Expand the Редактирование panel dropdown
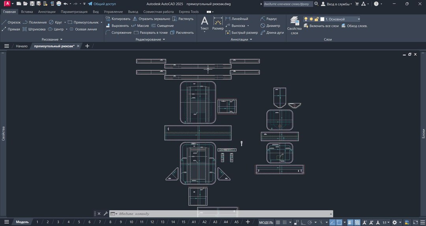426x226 pixels. (150, 39)
